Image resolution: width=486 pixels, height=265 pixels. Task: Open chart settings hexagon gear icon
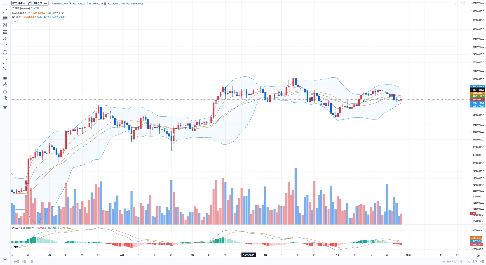tap(478, 255)
